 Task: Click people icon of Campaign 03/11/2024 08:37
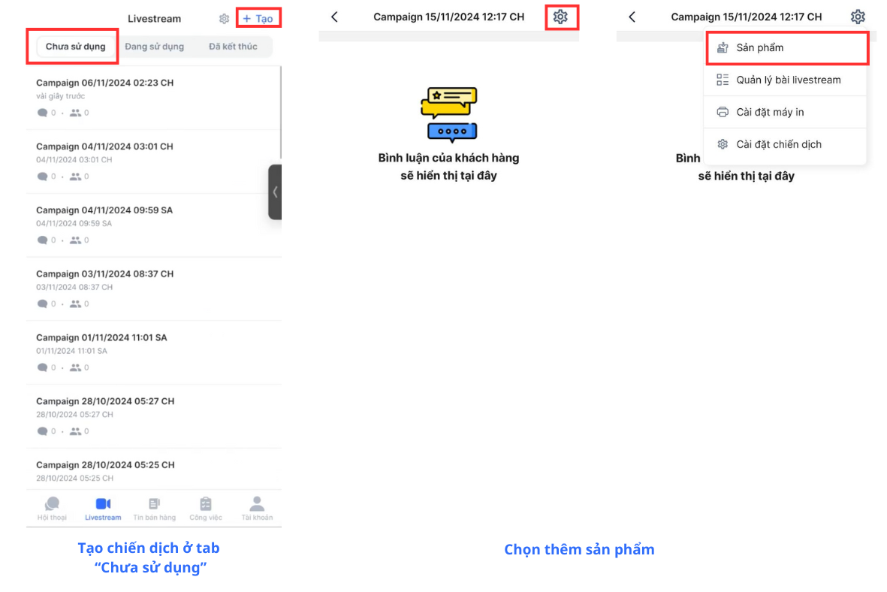75,304
